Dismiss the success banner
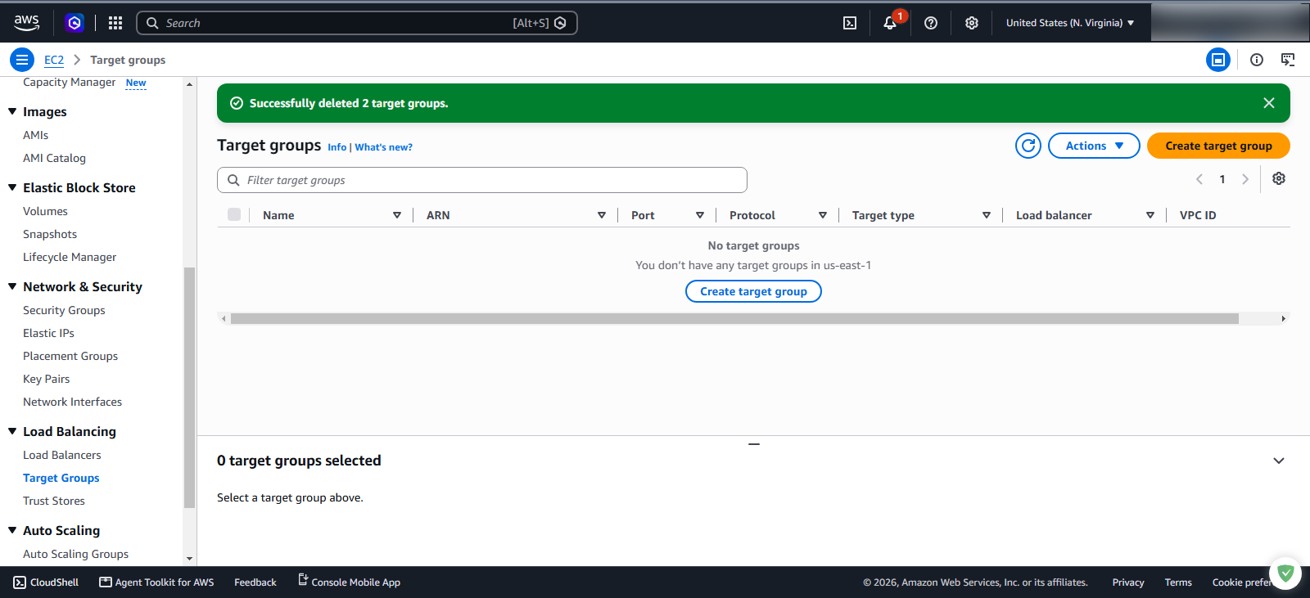Viewport: 1310px width, 598px height. coord(1269,103)
